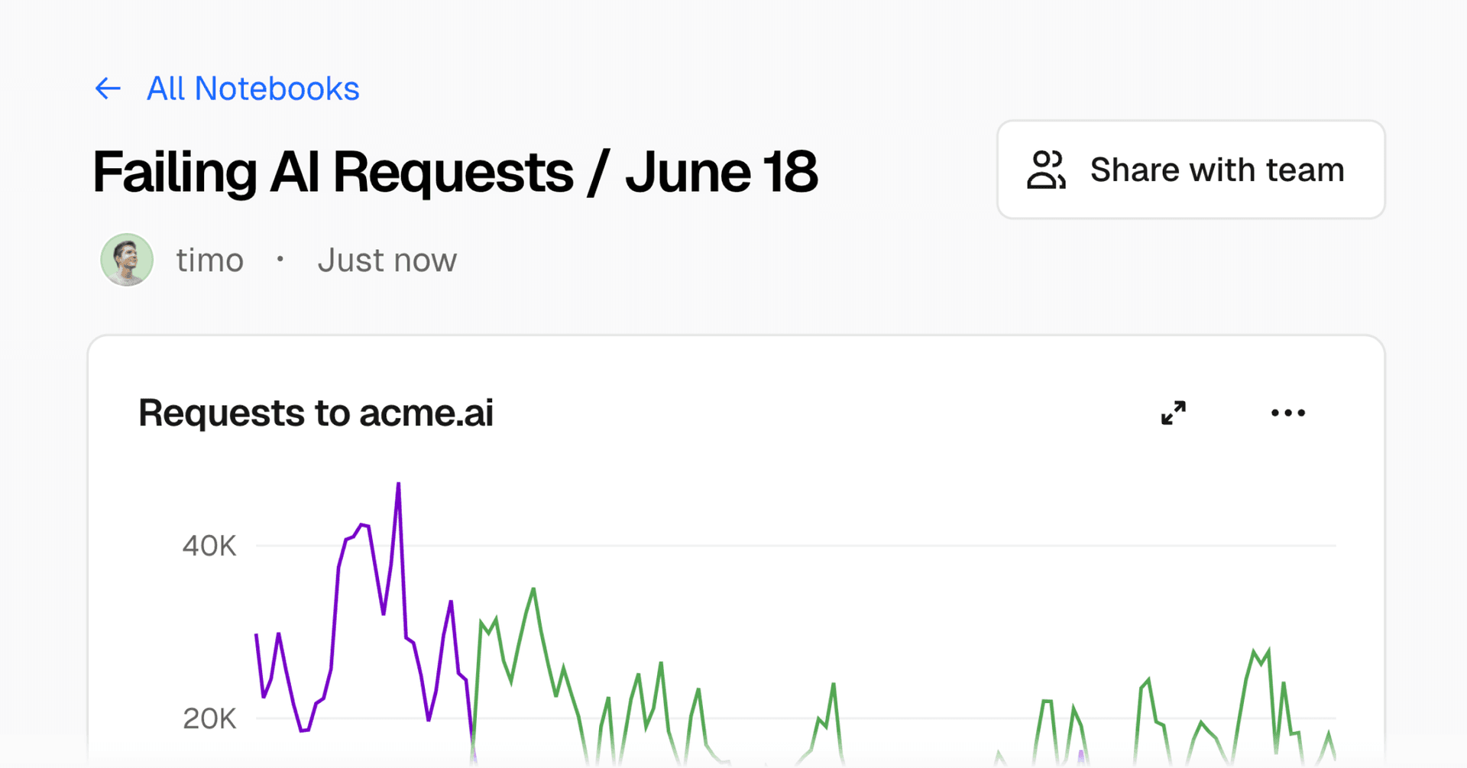This screenshot has height=768, width=1467.
Task: Click the 40K horizontal gridline
Action: click(x=840, y=546)
